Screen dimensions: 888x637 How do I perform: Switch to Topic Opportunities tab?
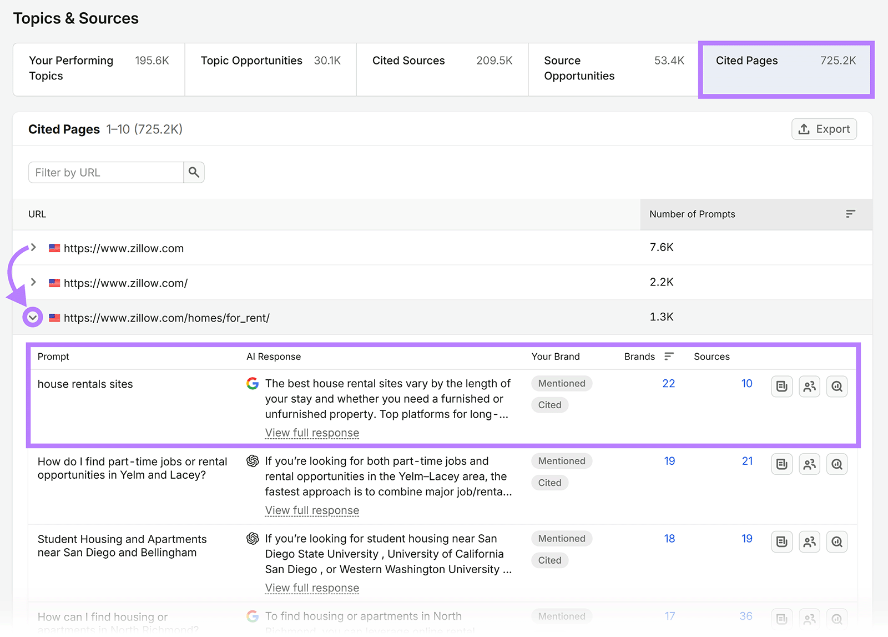coord(271,69)
